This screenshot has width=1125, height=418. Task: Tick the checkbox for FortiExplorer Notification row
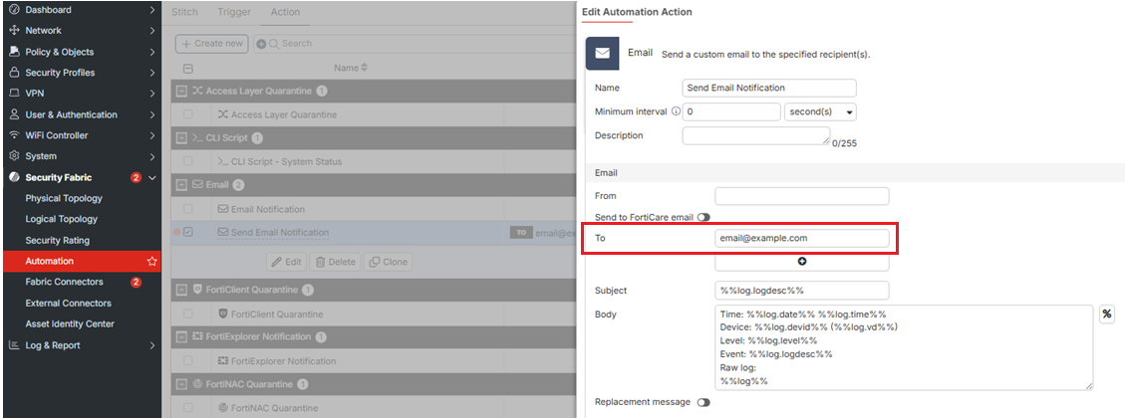[188, 361]
